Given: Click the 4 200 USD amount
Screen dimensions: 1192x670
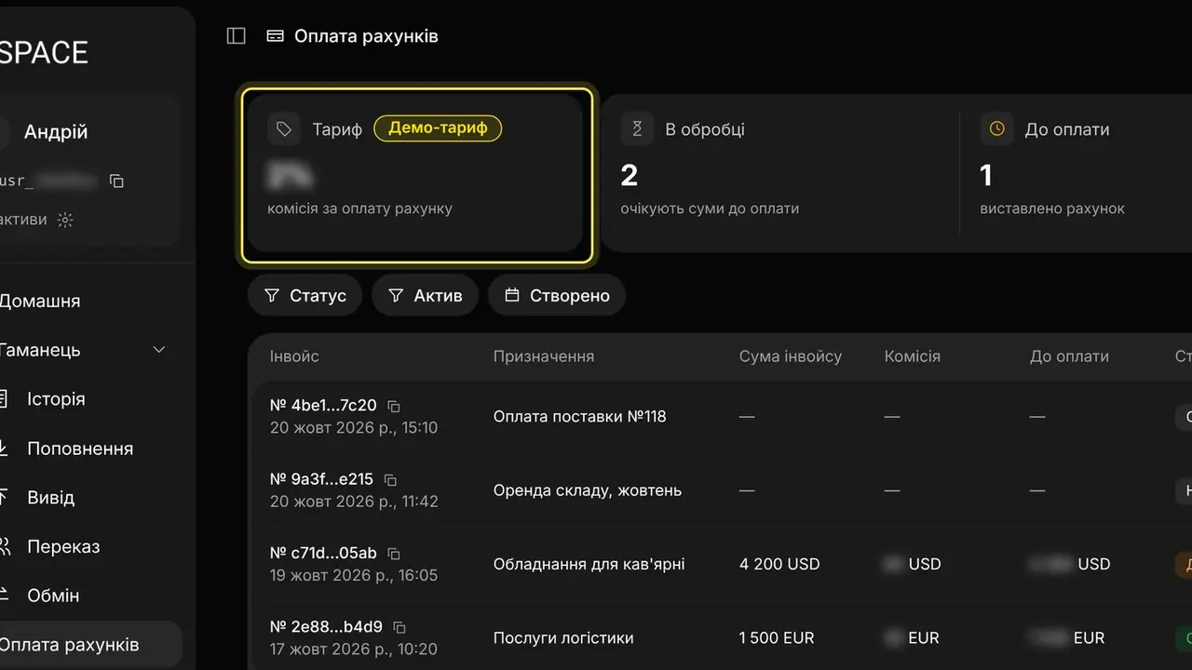Looking at the screenshot, I should coord(779,564).
